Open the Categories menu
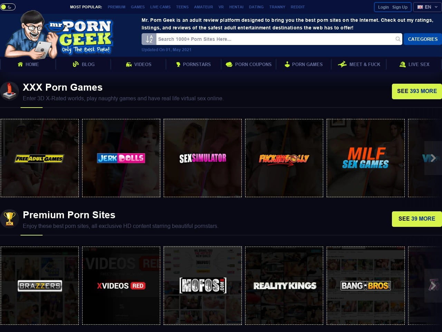442x332 pixels. click(x=423, y=39)
